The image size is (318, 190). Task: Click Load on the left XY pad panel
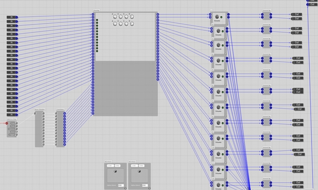click(110, 166)
